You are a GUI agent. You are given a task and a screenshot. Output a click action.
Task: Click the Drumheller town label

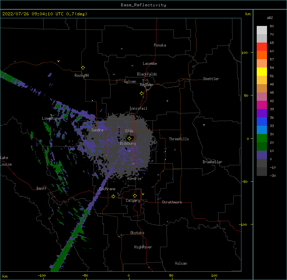click(x=212, y=162)
